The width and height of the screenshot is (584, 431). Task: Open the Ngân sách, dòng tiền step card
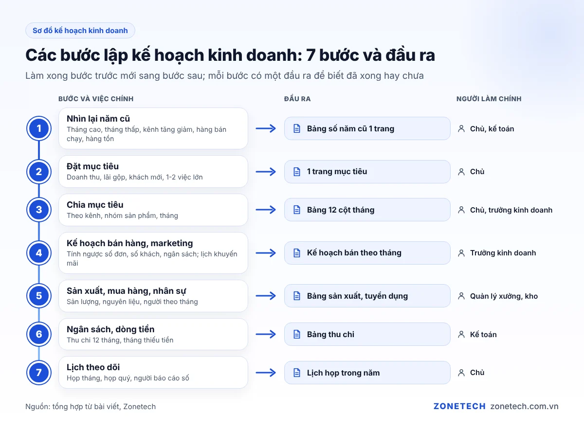[153, 334]
